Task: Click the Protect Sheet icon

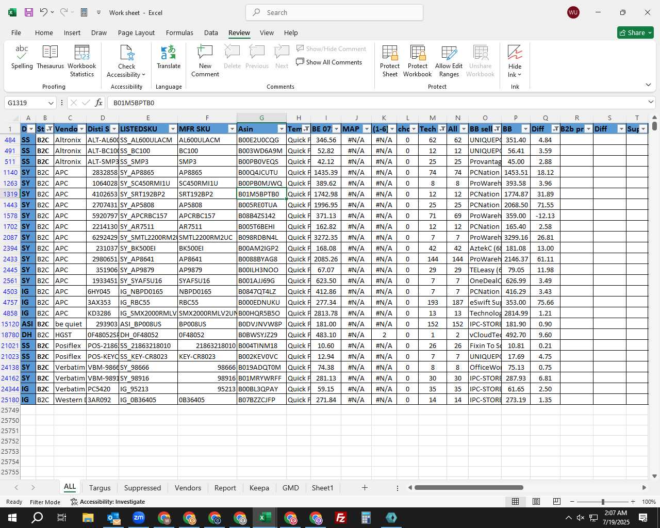Action: (390, 61)
